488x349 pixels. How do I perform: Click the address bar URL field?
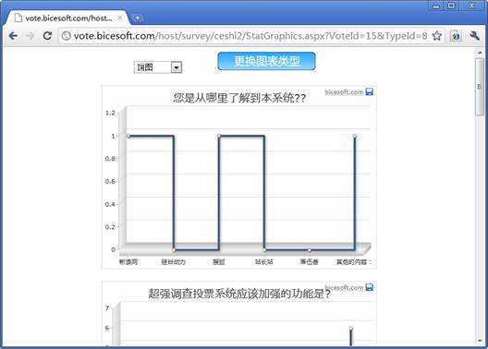click(x=250, y=36)
